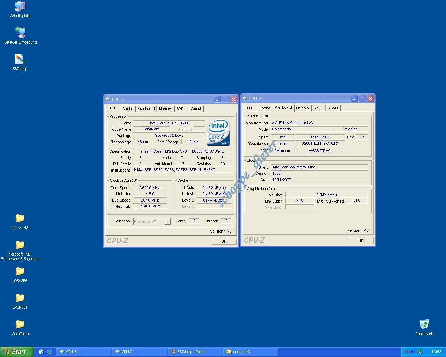The height and width of the screenshot is (357, 446).
Task: Minimize the left CPU-Z window
Action: click(217, 99)
